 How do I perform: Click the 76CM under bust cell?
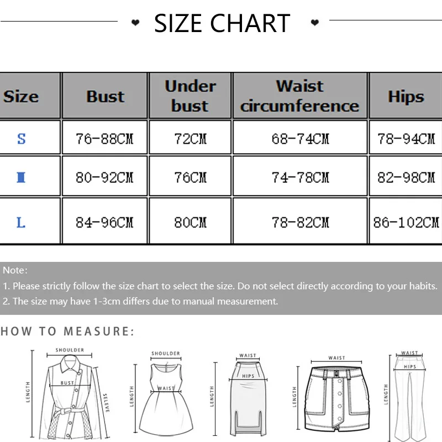190,178
